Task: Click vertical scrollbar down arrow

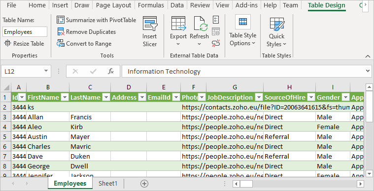Action: click(369, 173)
